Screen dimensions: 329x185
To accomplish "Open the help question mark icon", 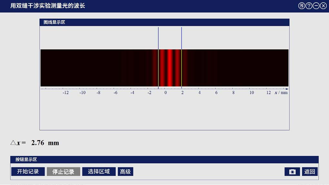I will click(x=309, y=6).
